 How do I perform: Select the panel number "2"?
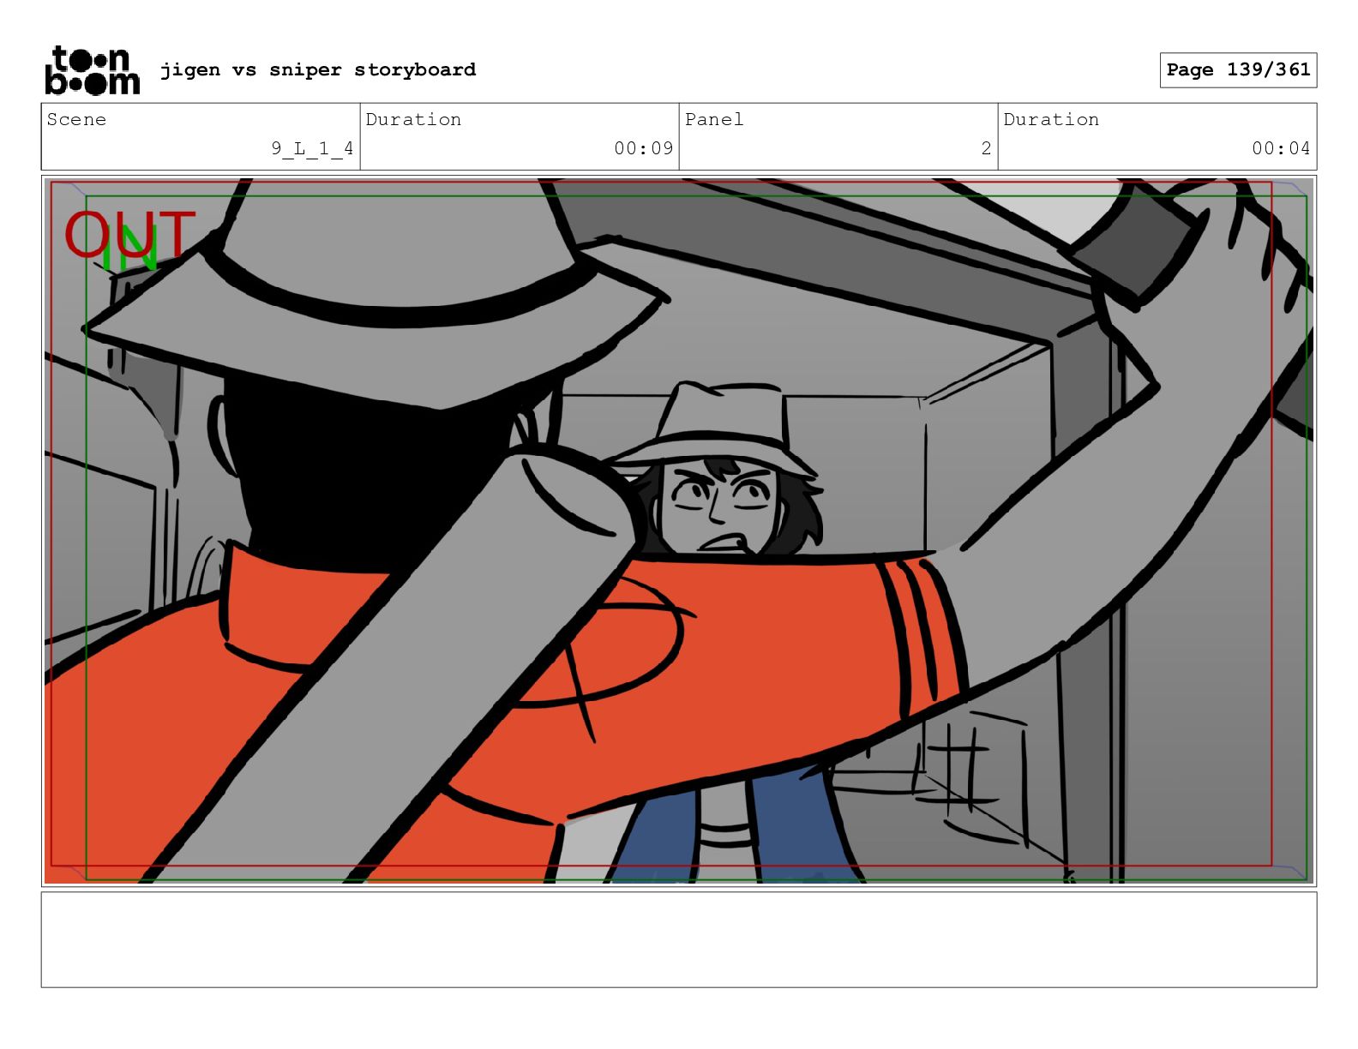coord(986,148)
